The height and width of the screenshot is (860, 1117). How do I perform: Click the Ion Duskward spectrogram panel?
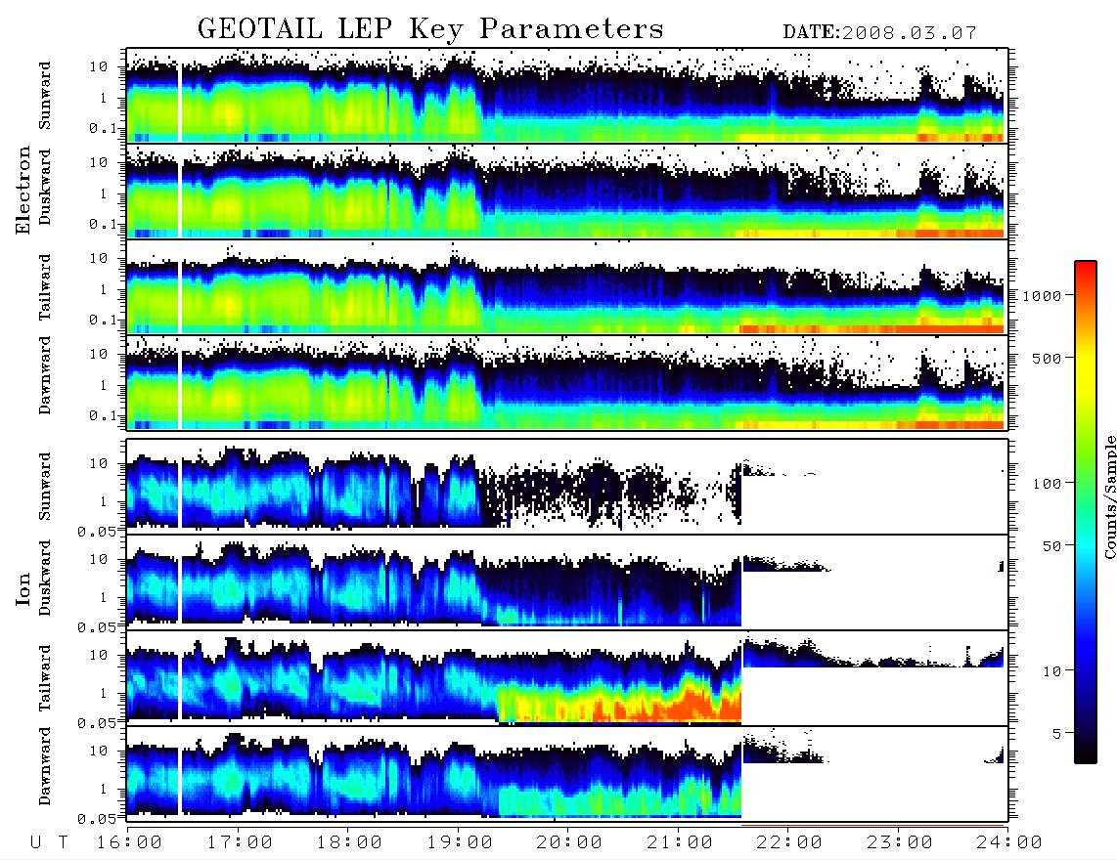tap(567, 581)
